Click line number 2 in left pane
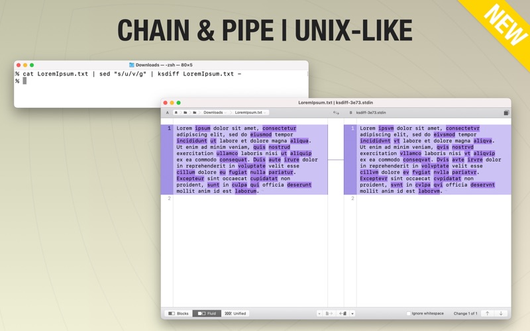The height and width of the screenshot is (331, 530). coord(170,199)
